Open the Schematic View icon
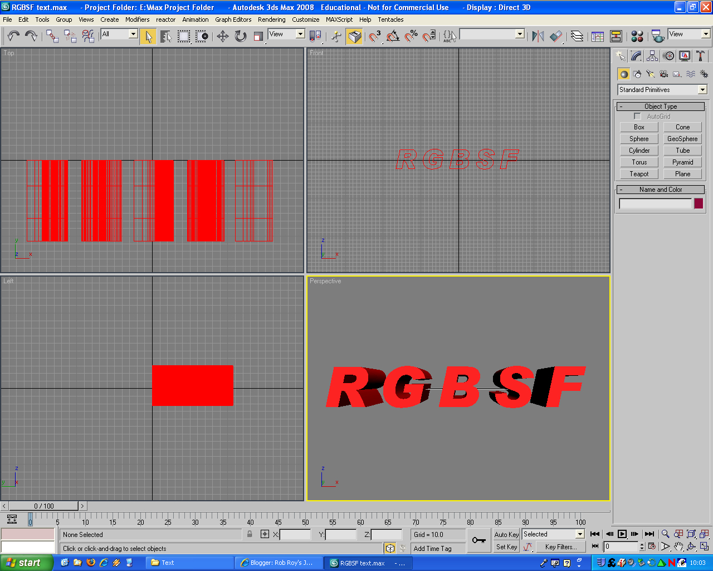This screenshot has height=571, width=713. [x=616, y=36]
